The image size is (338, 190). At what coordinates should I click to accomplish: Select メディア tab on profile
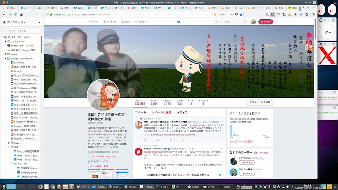(182, 112)
